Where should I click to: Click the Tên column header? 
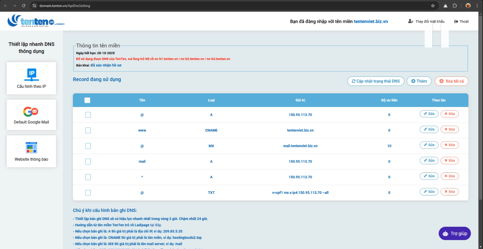[x=142, y=100]
